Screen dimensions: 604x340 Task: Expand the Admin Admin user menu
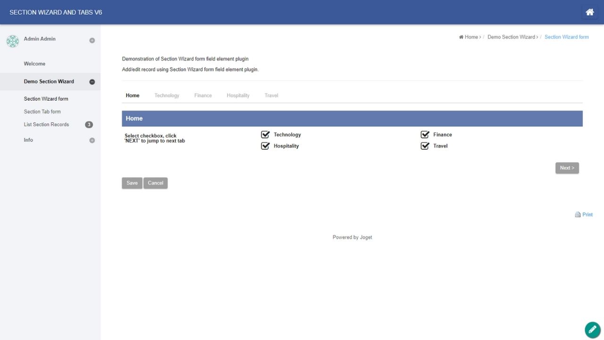[92, 41]
